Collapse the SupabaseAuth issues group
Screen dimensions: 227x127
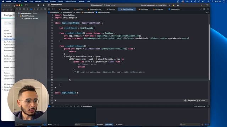click(x=17, y=13)
